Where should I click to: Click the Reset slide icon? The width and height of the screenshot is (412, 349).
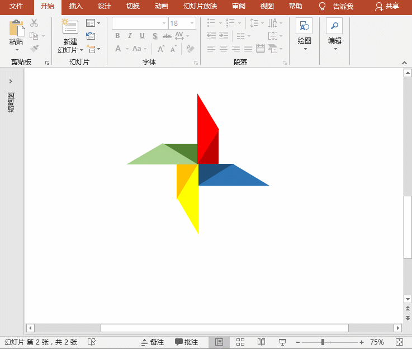coord(91,36)
